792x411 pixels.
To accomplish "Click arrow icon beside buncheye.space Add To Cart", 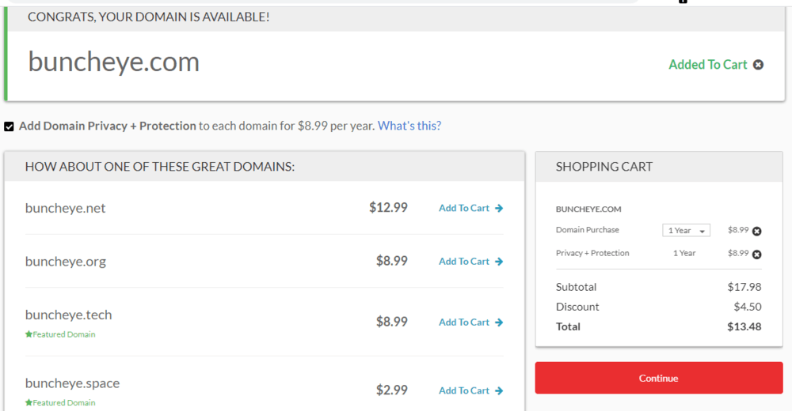I will [x=499, y=390].
